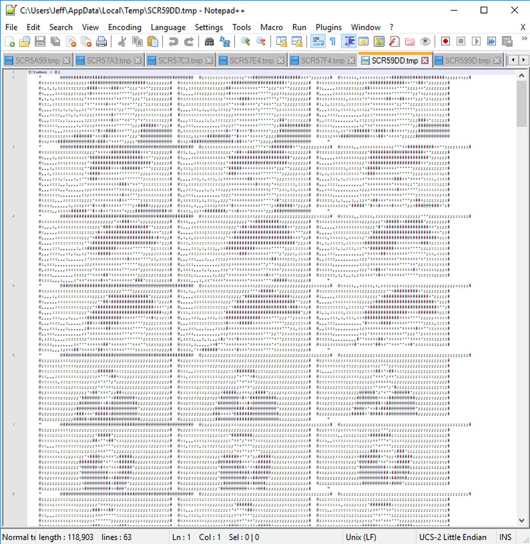Open the Edit menu
This screenshot has width=530, height=544.
tap(33, 27)
